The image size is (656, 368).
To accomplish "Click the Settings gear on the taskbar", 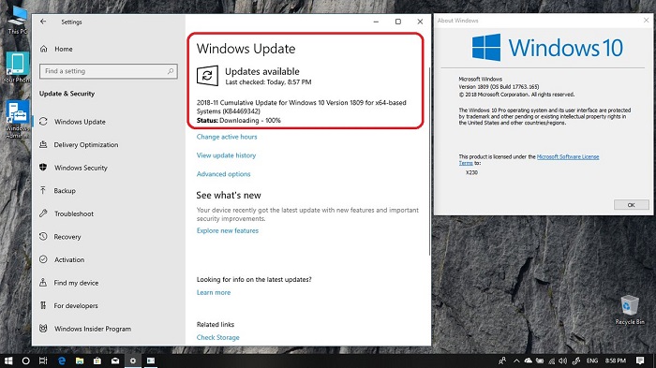I will [x=133, y=361].
